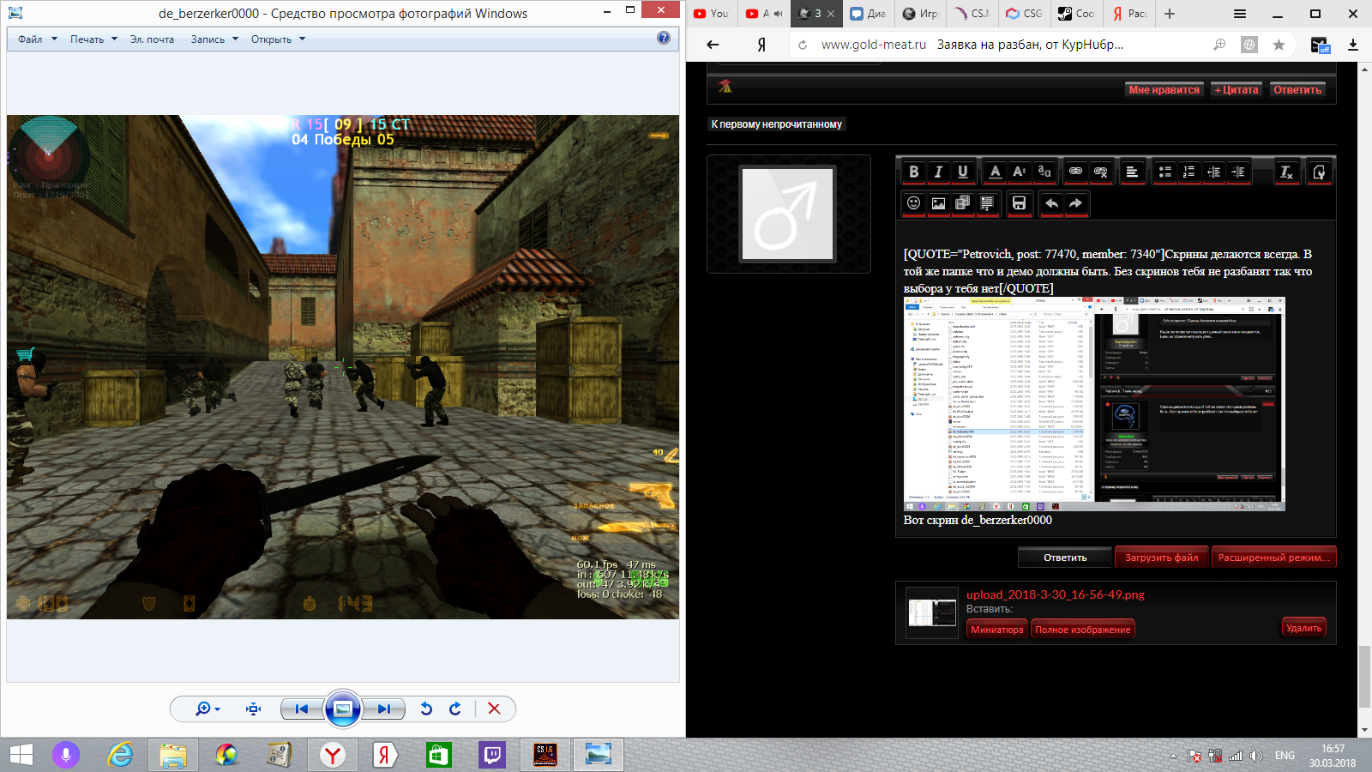
Task: Open the 'Запись' dropdown in Photo Viewer
Action: (214, 39)
